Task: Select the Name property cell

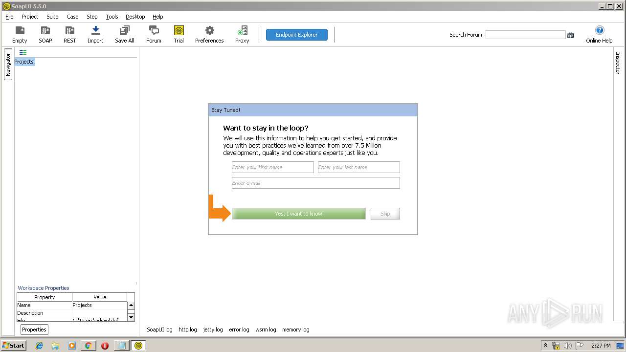Action: pyautogui.click(x=45, y=305)
